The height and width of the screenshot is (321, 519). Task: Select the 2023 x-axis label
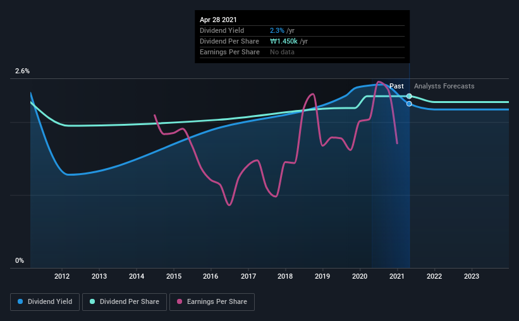point(472,276)
